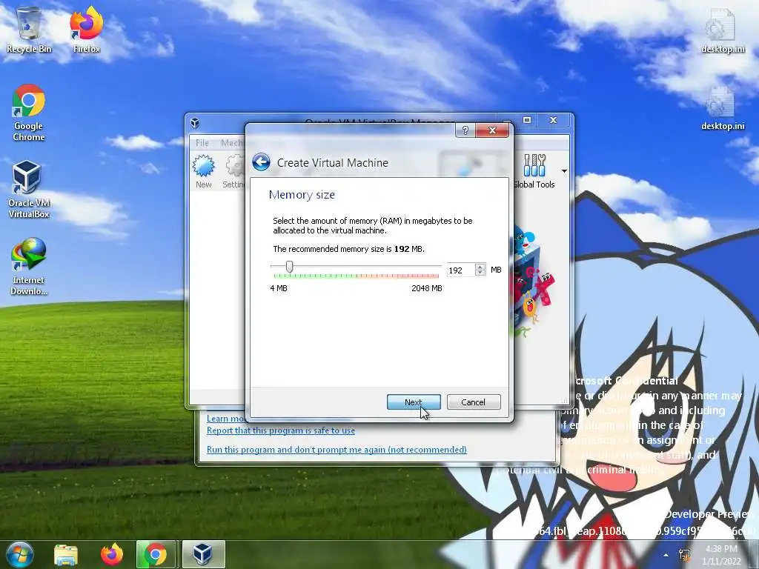Click the 2048 MB maximum label
Screen dimensions: 759x569
click(426, 288)
